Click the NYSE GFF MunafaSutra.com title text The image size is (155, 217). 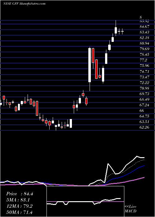click(x=24, y=4)
